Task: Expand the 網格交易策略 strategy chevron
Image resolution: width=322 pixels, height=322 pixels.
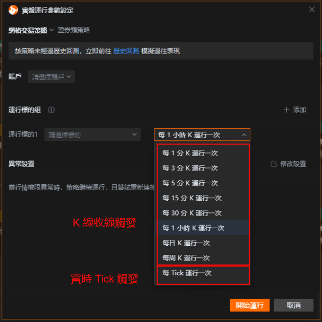Action: point(52,30)
